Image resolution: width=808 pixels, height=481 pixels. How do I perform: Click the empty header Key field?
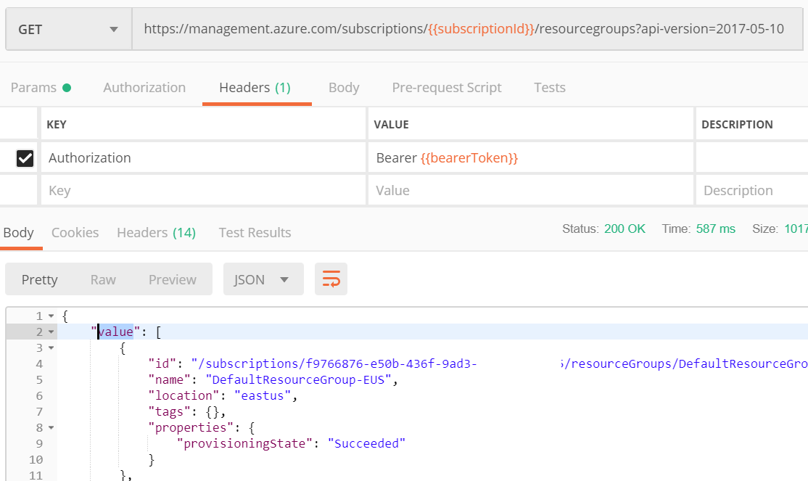pyautogui.click(x=203, y=191)
